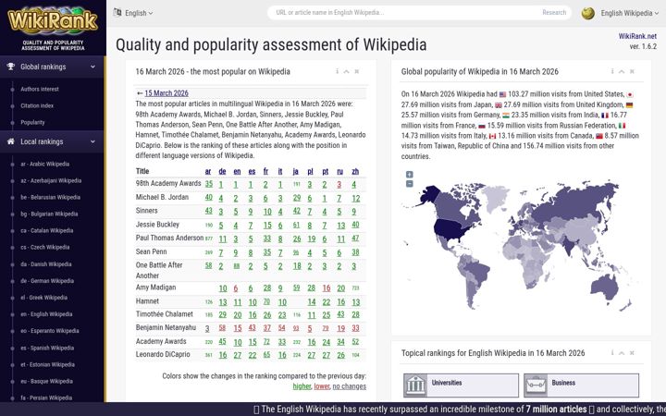
Task: Zoom in on the world map
Action: point(410,175)
